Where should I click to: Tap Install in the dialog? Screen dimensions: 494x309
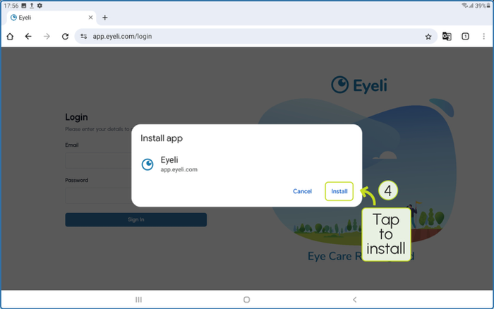click(x=339, y=191)
